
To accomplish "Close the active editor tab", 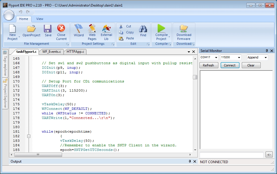I will 194,52.
